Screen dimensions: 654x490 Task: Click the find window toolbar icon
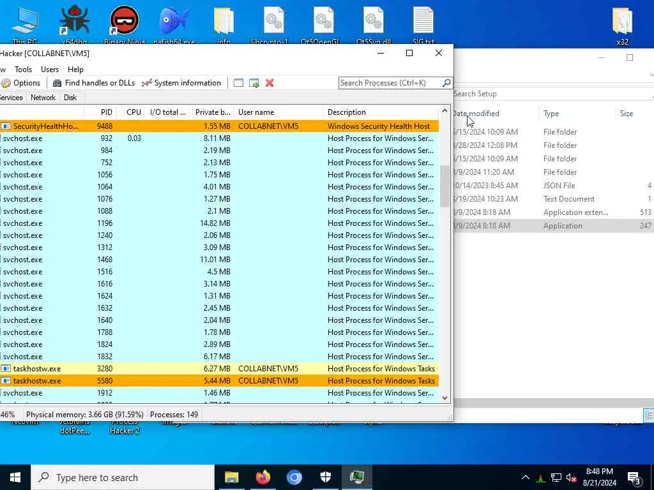coord(238,83)
